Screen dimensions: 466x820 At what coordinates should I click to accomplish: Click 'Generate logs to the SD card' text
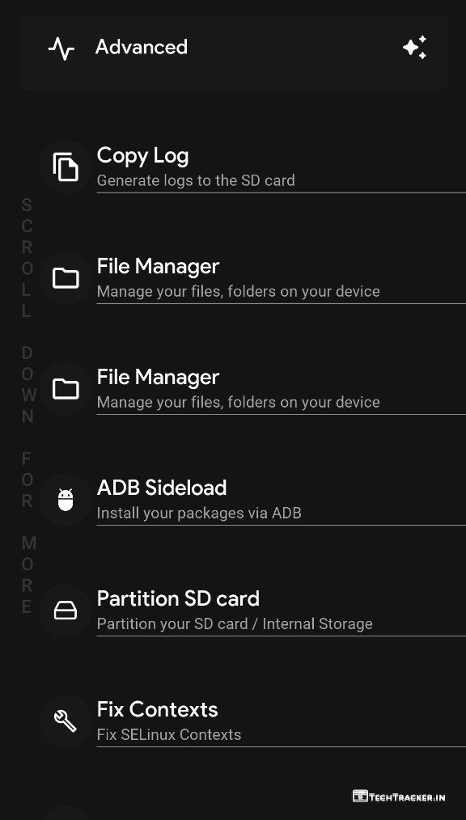point(196,180)
